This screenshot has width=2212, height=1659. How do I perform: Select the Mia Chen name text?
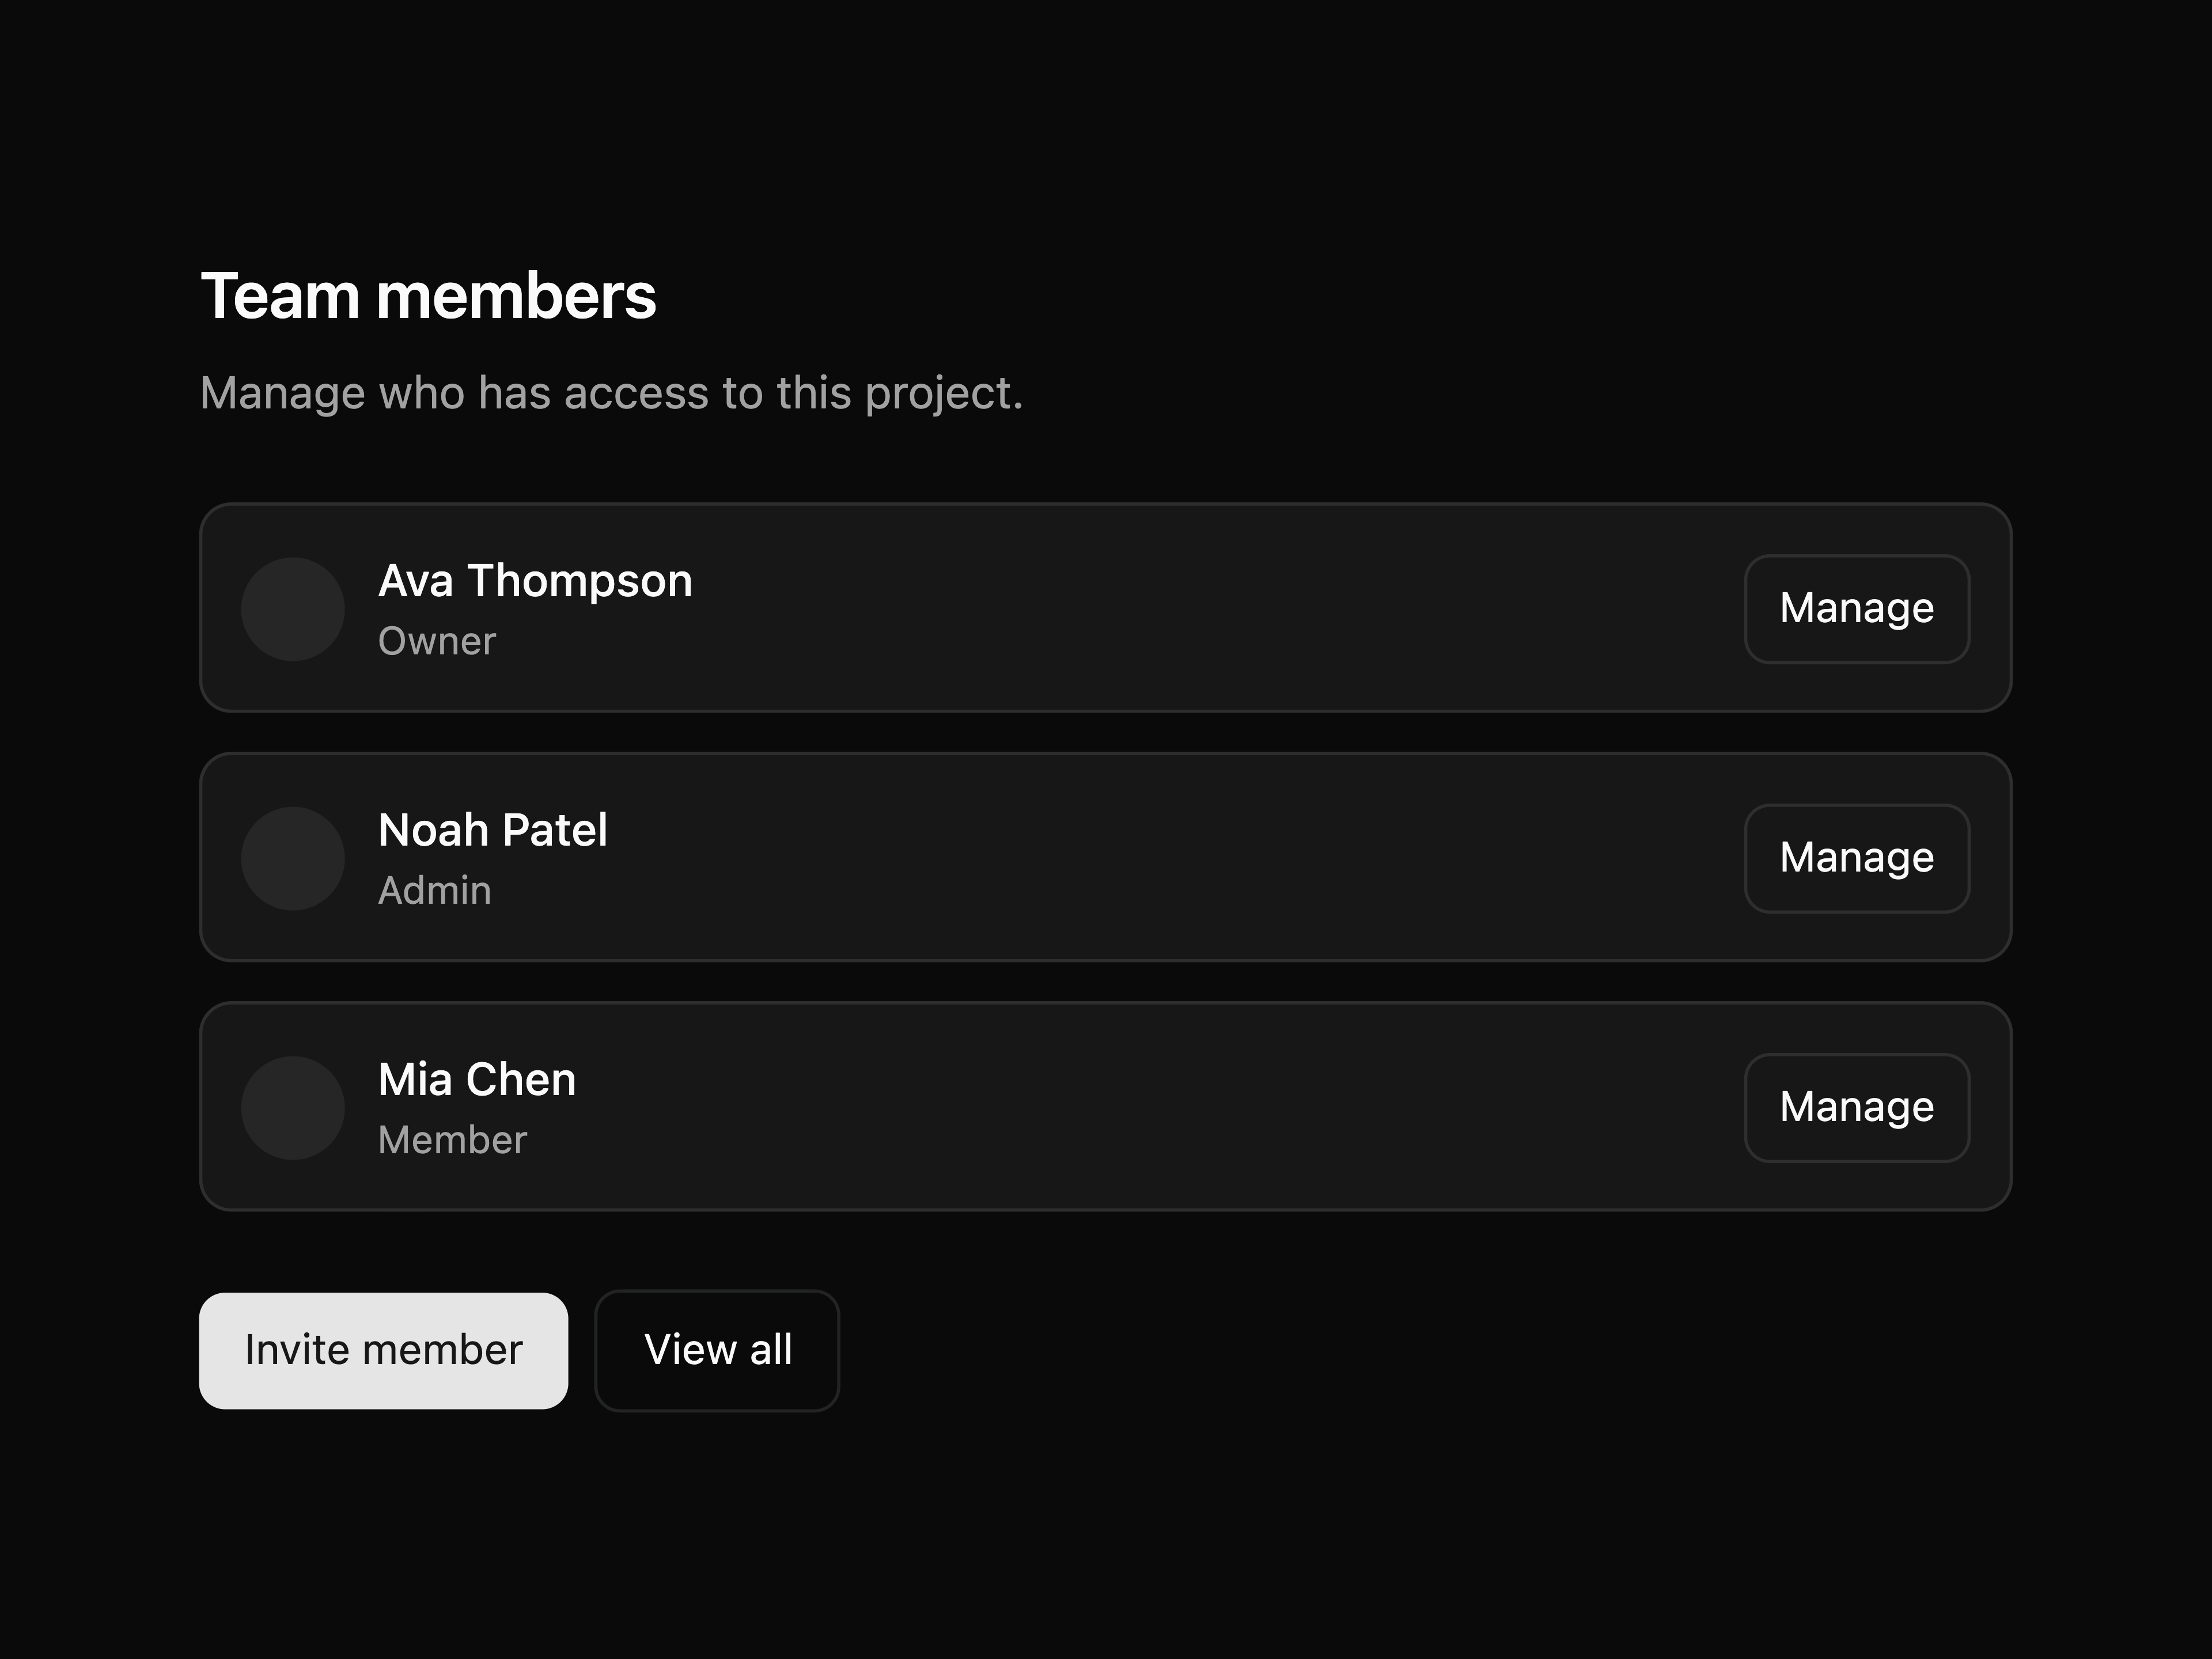tap(477, 1080)
